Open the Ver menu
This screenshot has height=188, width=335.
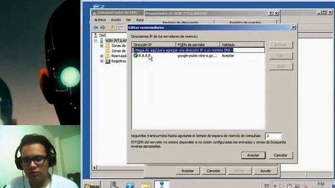pyautogui.click(x=128, y=20)
